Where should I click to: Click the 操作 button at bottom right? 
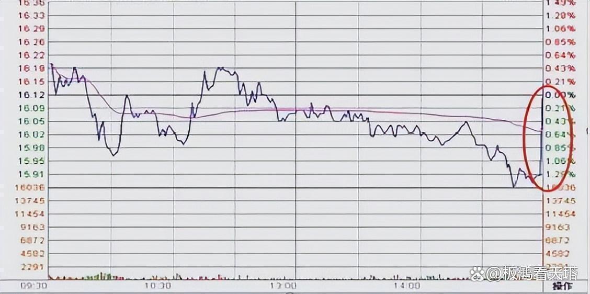pyautogui.click(x=562, y=287)
